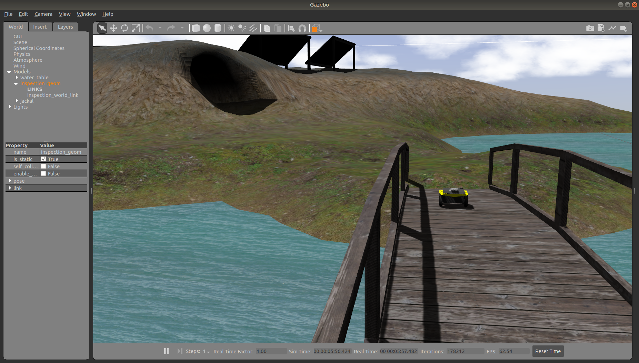
Task: Expand the jackal model tree item
Action: coord(17,101)
